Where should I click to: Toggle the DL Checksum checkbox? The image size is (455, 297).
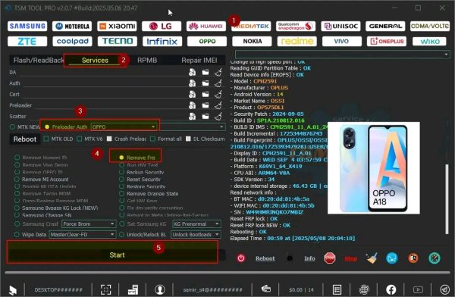(188, 139)
